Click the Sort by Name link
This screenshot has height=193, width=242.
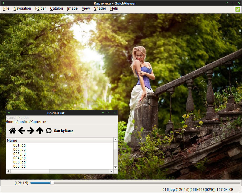pos(64,131)
